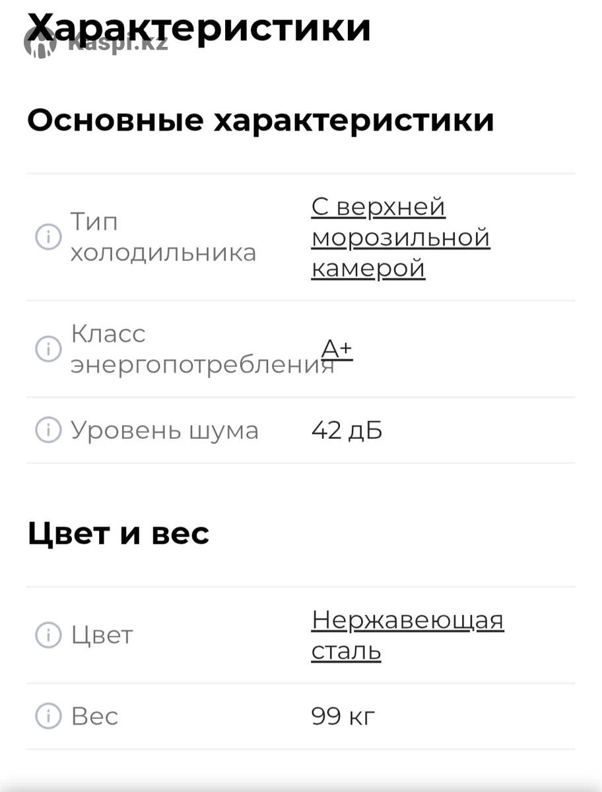Tap the Уровень шума label

pos(164,430)
